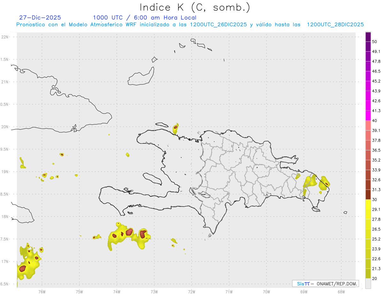Viewport: 383px width, 296px height.
Task: Click the "Indice K (C, somb.)" title
Action: (x=195, y=7)
